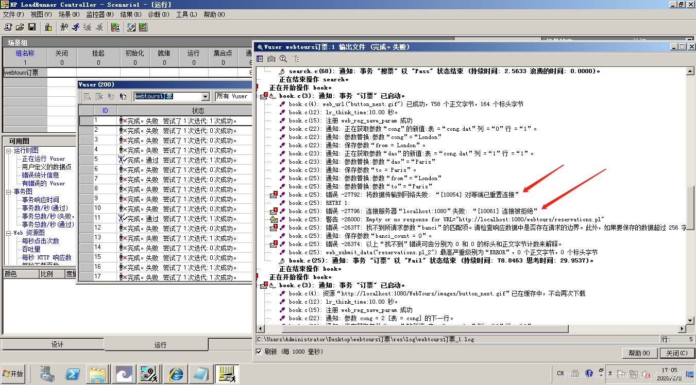The image size is (696, 385).
Task: Click the Analyze Results toolbar icon
Action: (x=116, y=27)
